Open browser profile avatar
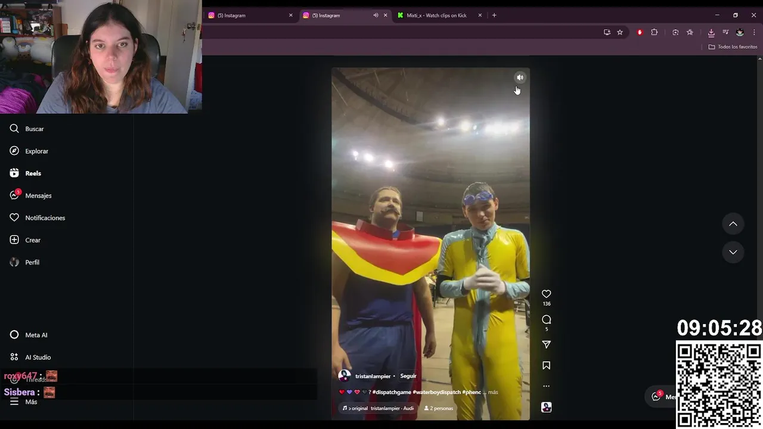Image resolution: width=763 pixels, height=429 pixels. coord(740,32)
